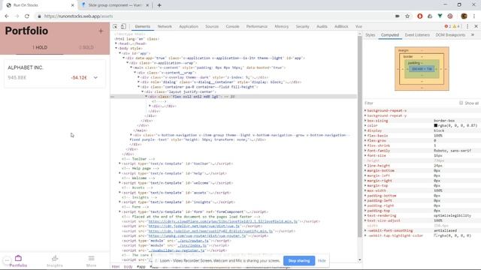481x270 pixels.
Task: Open the Portfolio bottom navigation item
Action: (18, 261)
